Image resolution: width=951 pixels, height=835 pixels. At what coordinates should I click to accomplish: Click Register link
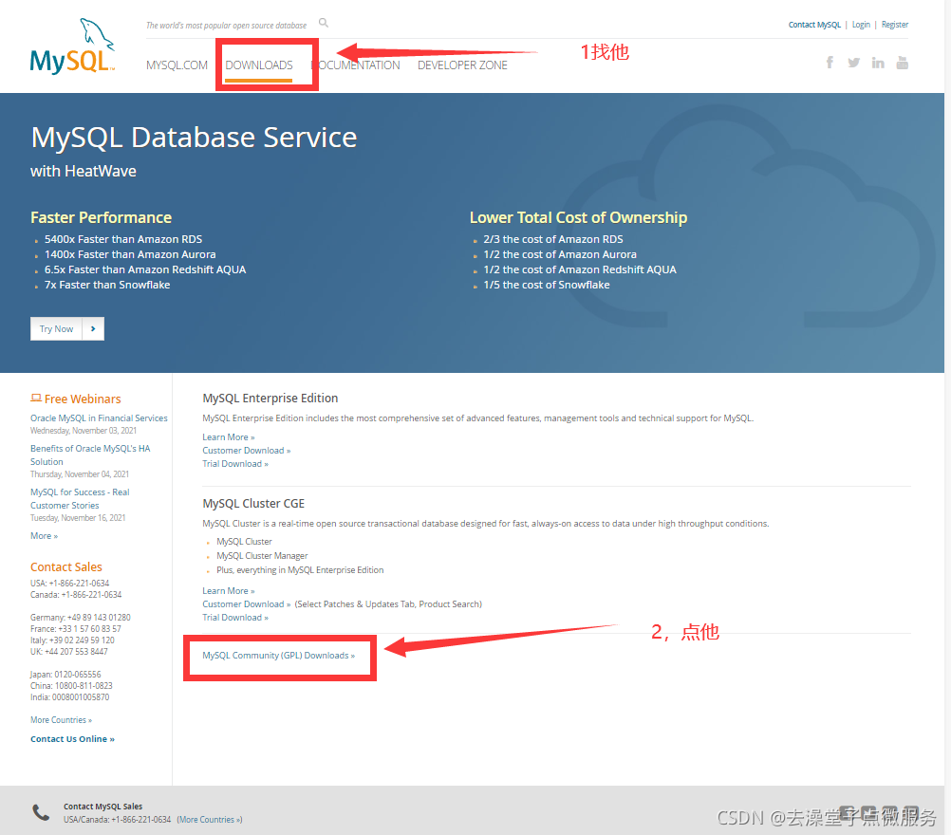coord(895,25)
